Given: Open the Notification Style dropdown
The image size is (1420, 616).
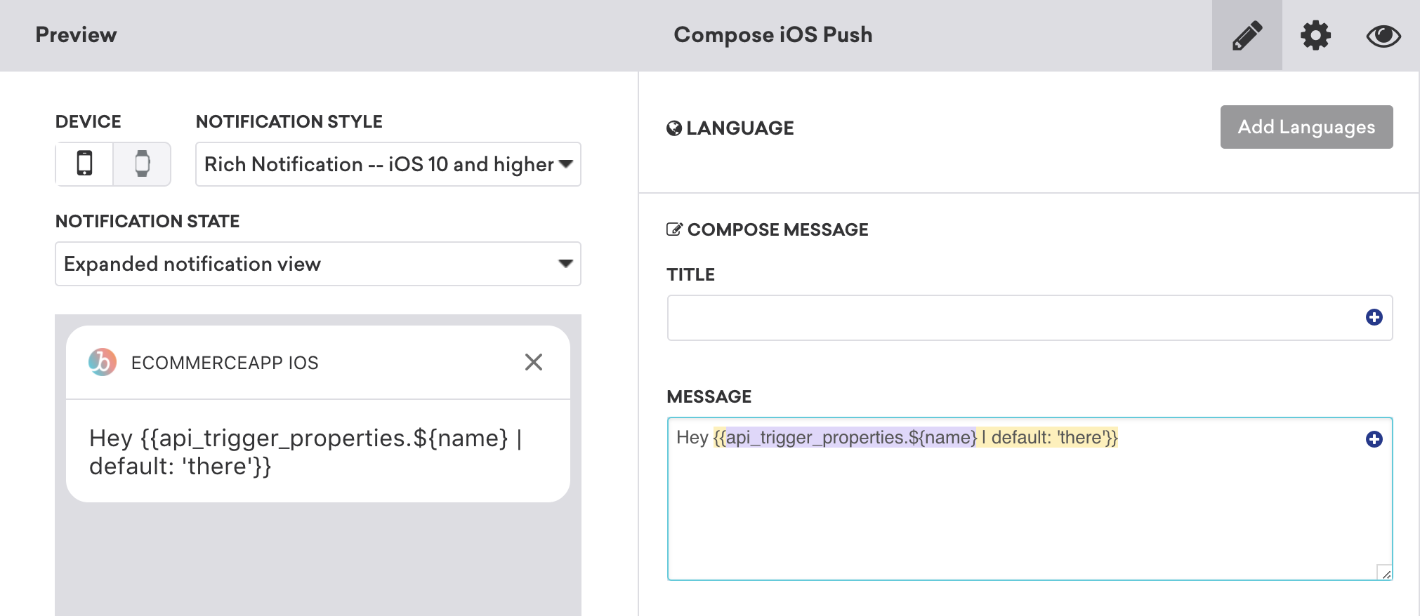Looking at the screenshot, I should [x=388, y=164].
